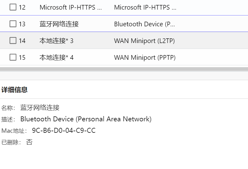Click the Microsoft IP-HTTPS name cell
Viewport: 248px width, 169px height.
70,7
